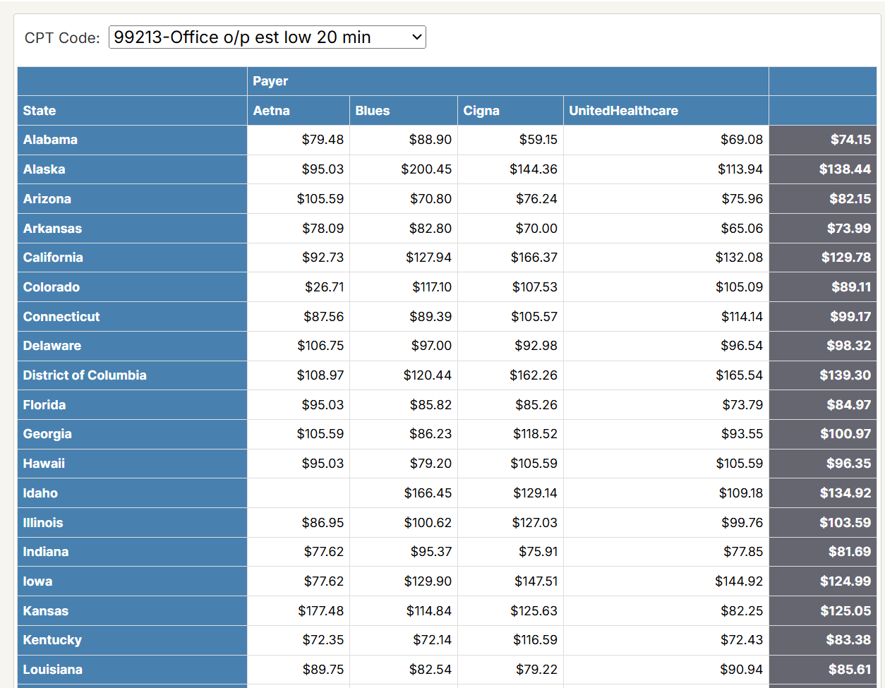Click the Aetna column header
Image resolution: width=885 pixels, height=688 pixels.
coord(299,111)
